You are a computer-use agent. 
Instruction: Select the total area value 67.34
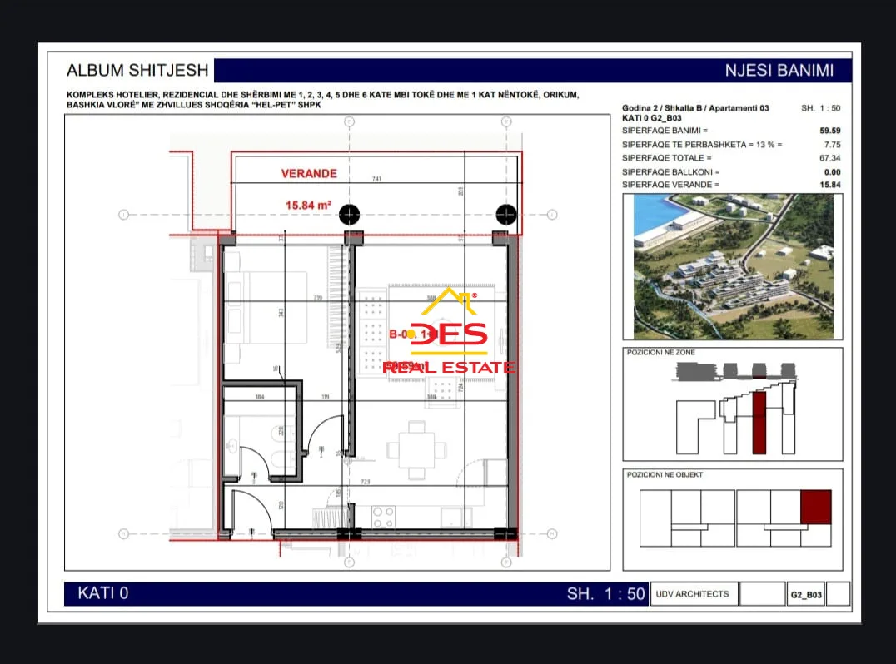[829, 158]
